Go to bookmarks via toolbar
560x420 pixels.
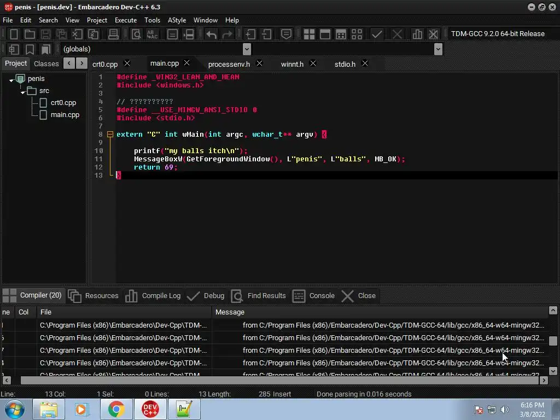coord(46,49)
